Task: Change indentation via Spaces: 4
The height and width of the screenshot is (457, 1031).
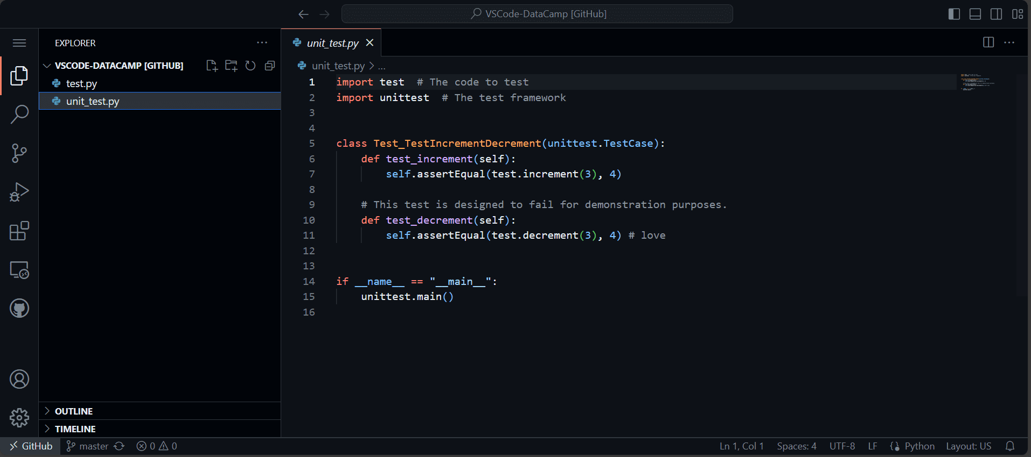Action: [x=797, y=446]
